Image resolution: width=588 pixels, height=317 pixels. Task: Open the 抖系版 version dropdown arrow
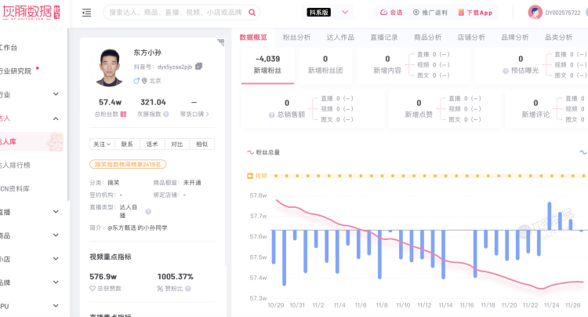point(345,13)
